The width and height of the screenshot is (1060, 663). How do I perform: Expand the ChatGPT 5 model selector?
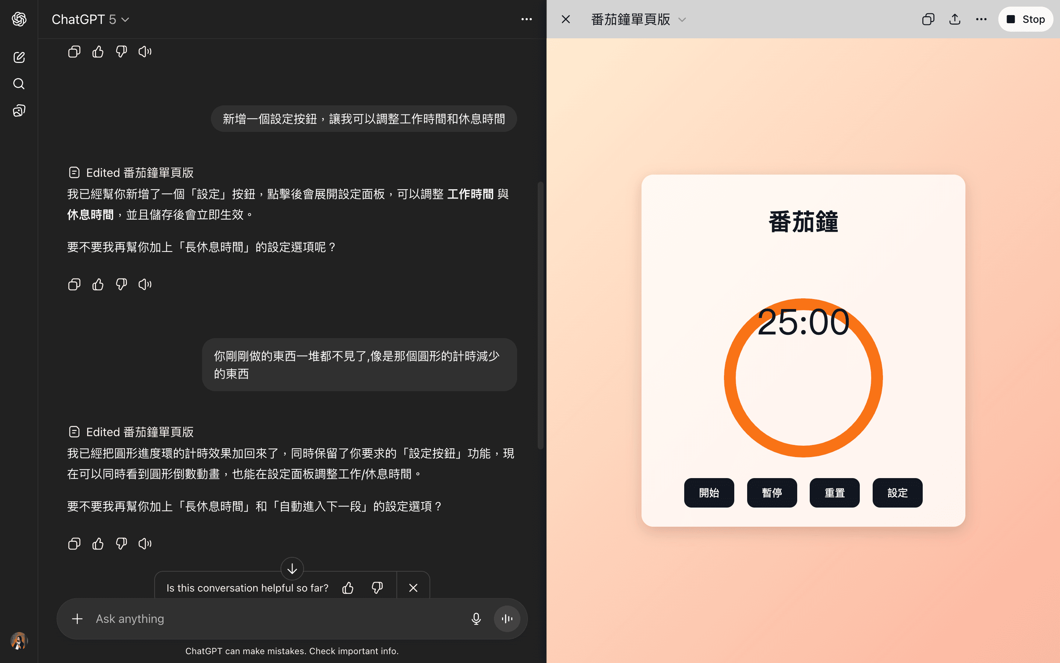click(x=90, y=19)
